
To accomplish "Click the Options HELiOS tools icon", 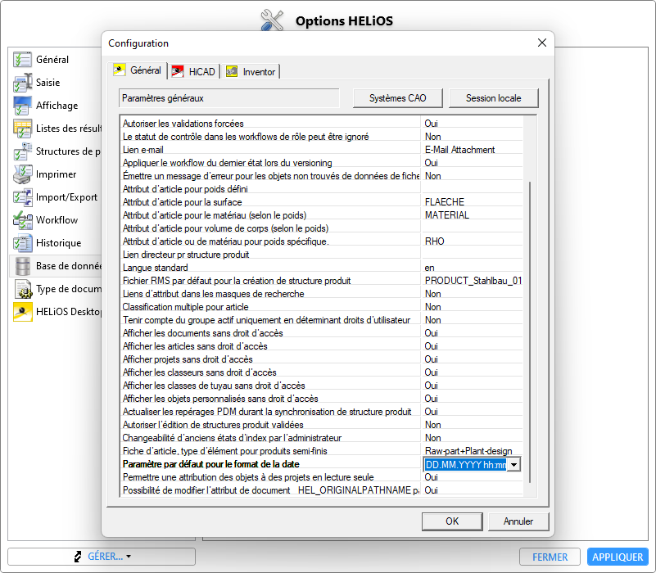I will 273,20.
